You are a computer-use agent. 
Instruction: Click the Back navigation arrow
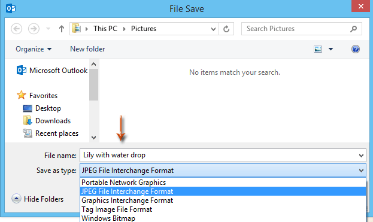pos(16,29)
